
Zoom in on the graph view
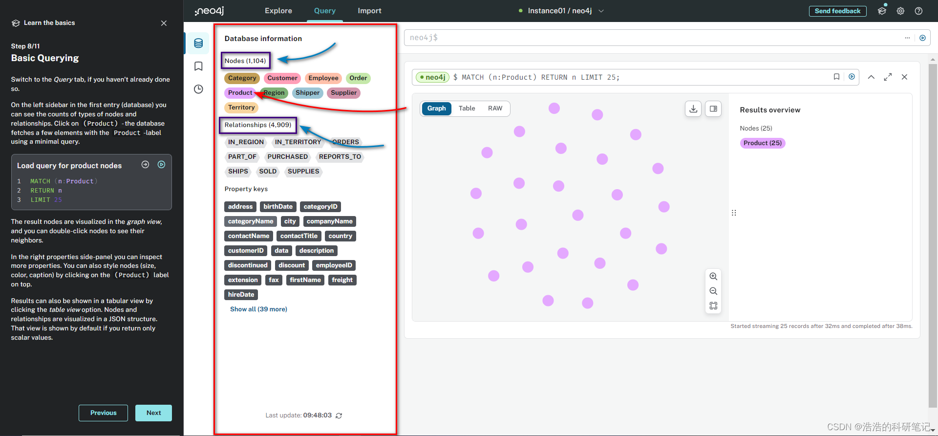point(713,276)
